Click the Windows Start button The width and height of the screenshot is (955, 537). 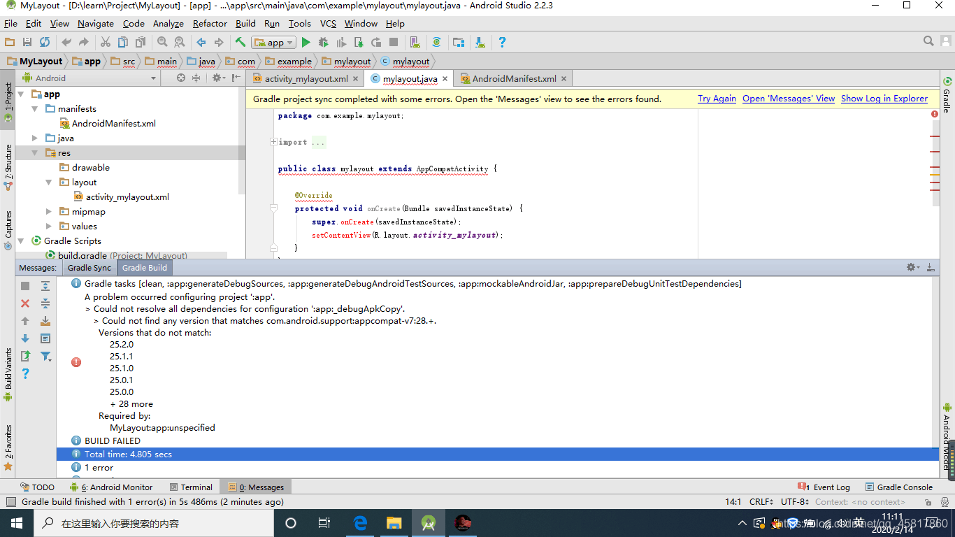click(x=16, y=523)
